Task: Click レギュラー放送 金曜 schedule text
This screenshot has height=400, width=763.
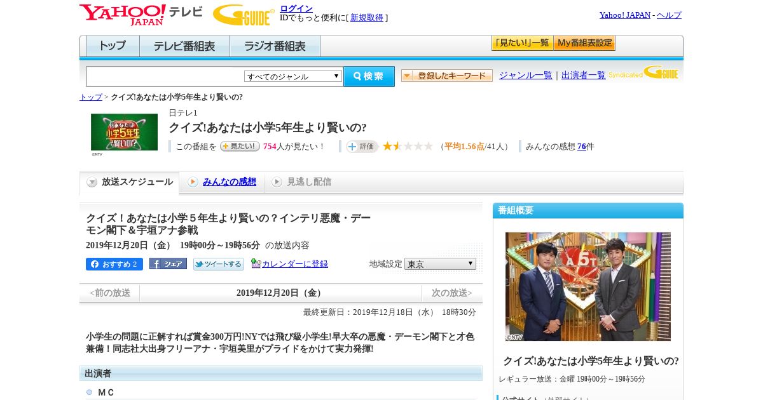Action: 572,379
